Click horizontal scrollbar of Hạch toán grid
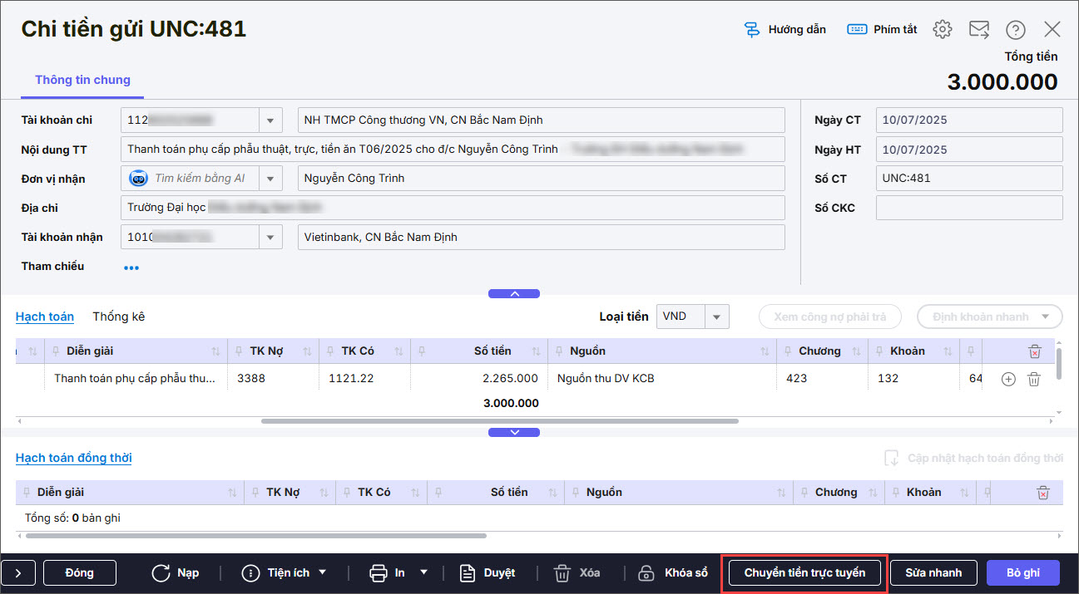 [x=499, y=421]
